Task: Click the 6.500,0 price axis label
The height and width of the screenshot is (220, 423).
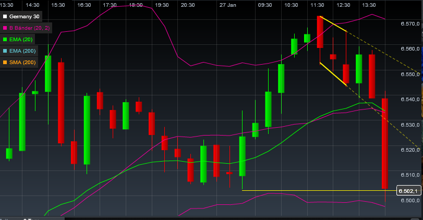Action: click(410, 200)
